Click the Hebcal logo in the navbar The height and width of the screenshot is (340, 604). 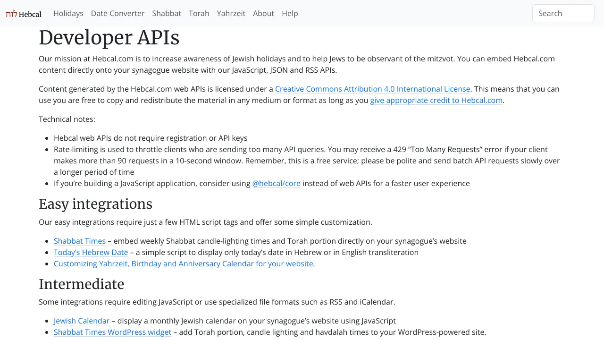[x=24, y=14]
